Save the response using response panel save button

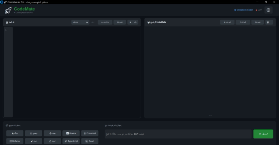257,22
